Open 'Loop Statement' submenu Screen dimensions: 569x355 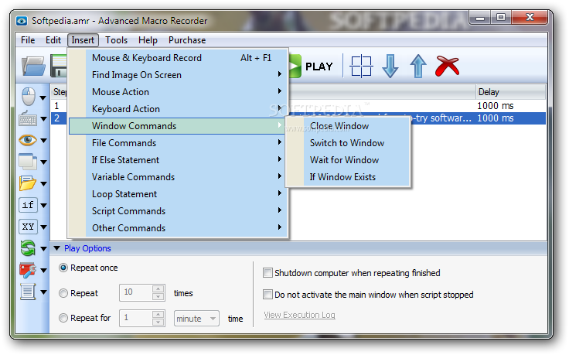178,194
